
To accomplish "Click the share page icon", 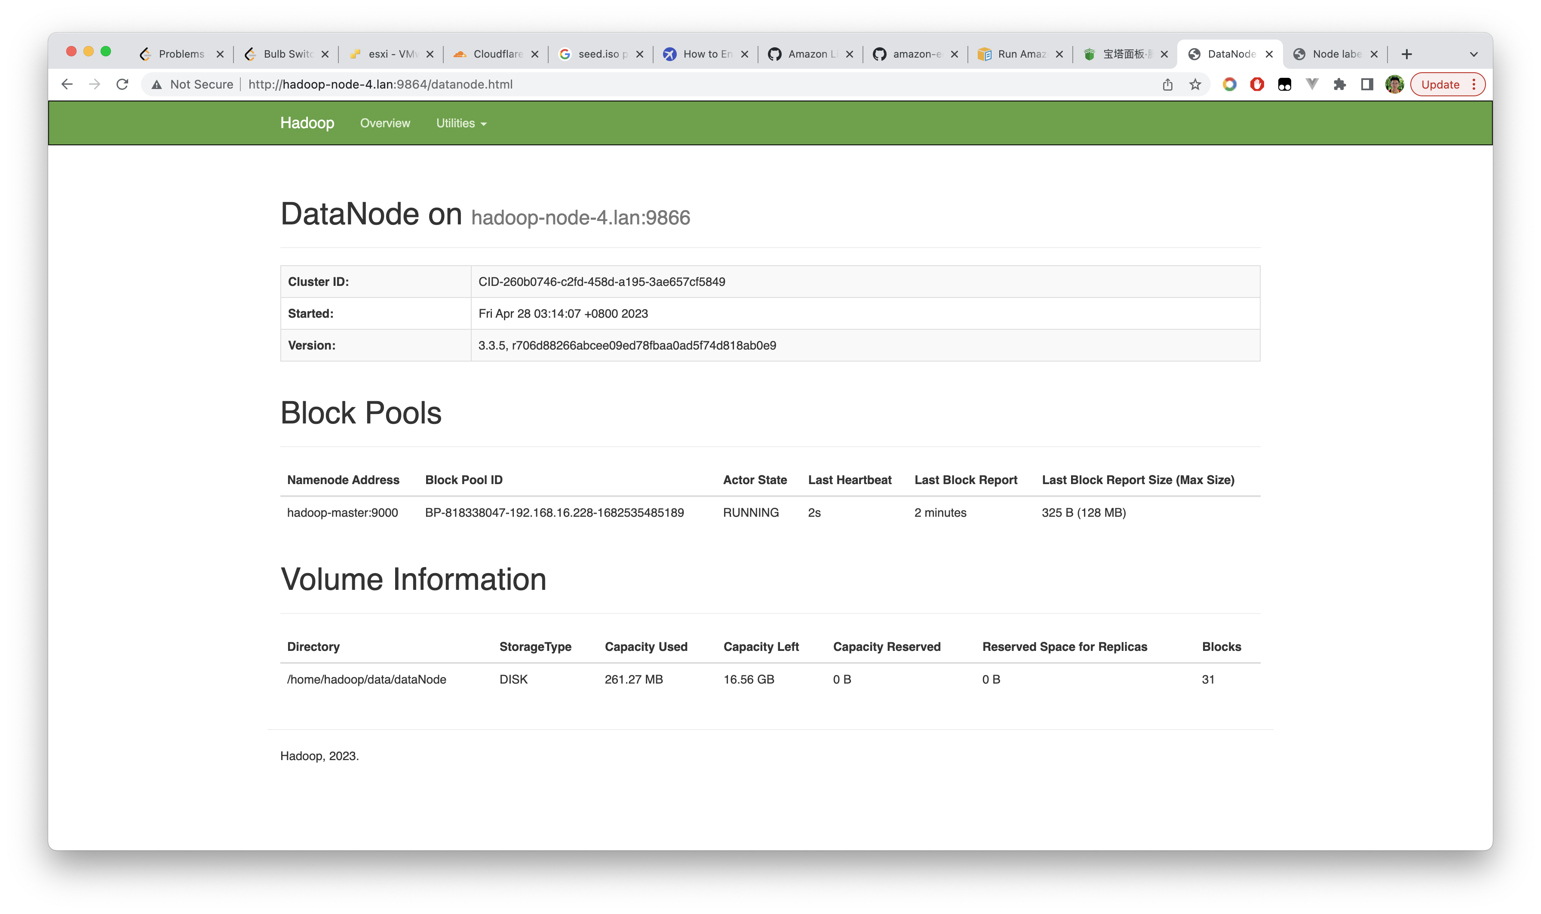I will click(1167, 84).
